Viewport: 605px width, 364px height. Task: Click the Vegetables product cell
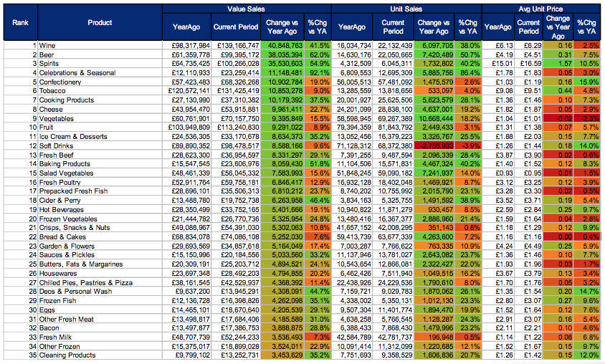click(100, 119)
